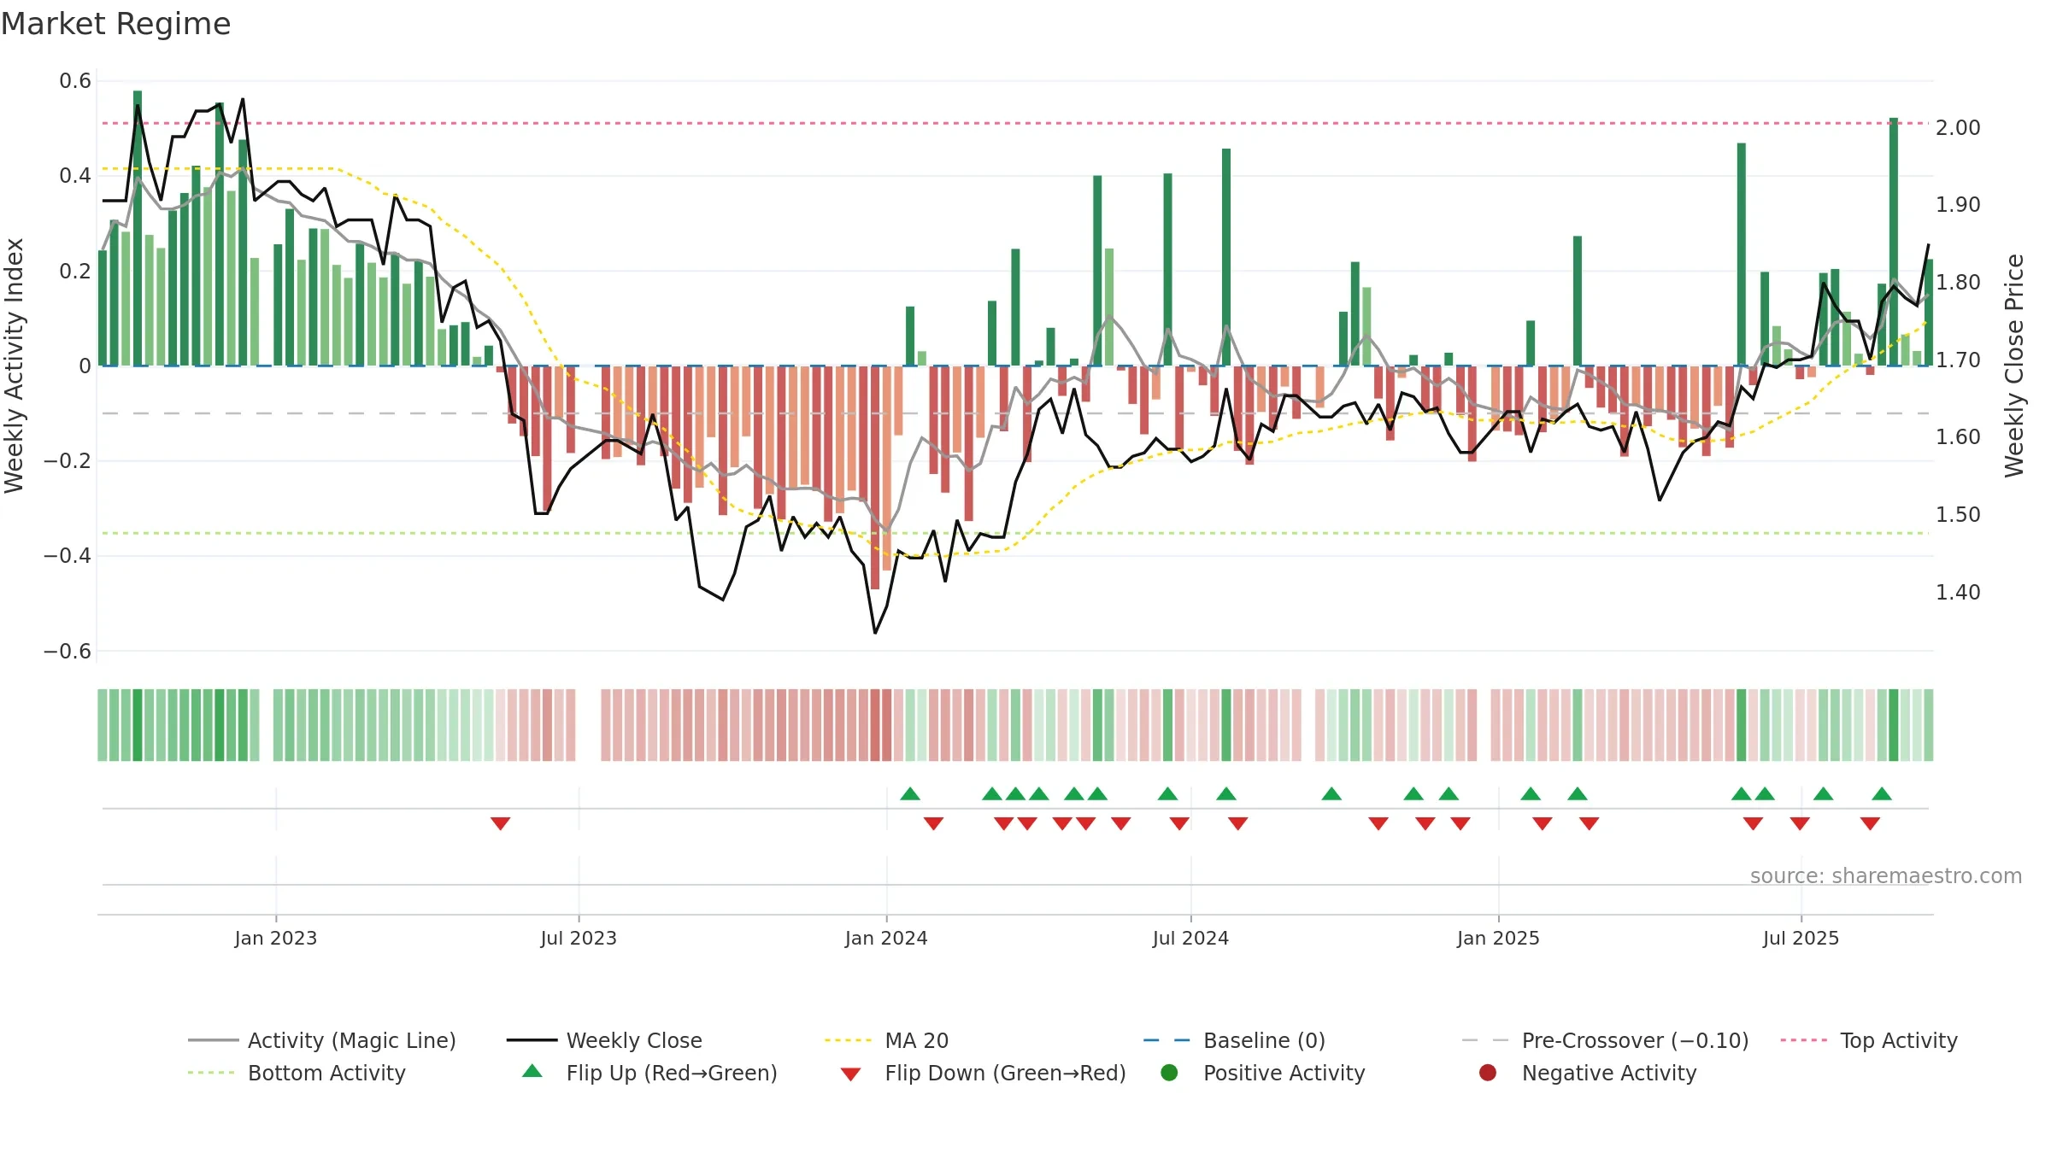This screenshot has height=1153, width=2051.
Task: Click the red Negative Activity legend dot
Action: tap(1488, 1072)
